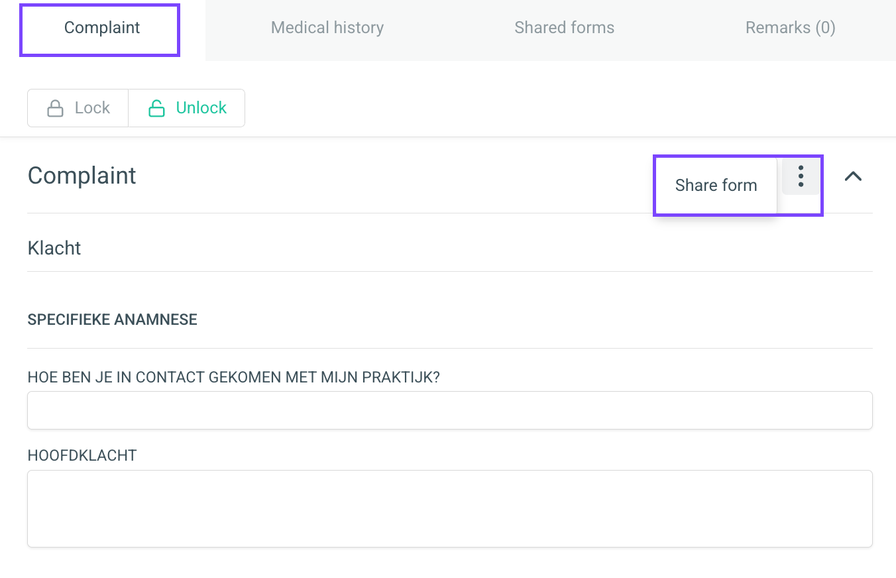This screenshot has width=896, height=578.
Task: Click the Klacht subsection heading
Action: click(54, 248)
